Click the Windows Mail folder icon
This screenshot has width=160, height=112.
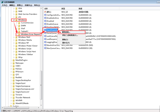tap(16, 37)
